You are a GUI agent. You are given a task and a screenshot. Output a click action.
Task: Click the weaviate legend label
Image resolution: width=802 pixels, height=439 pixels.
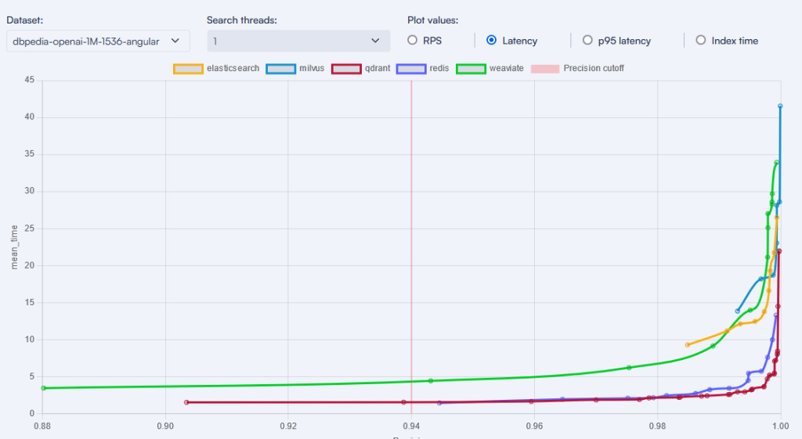coord(507,69)
